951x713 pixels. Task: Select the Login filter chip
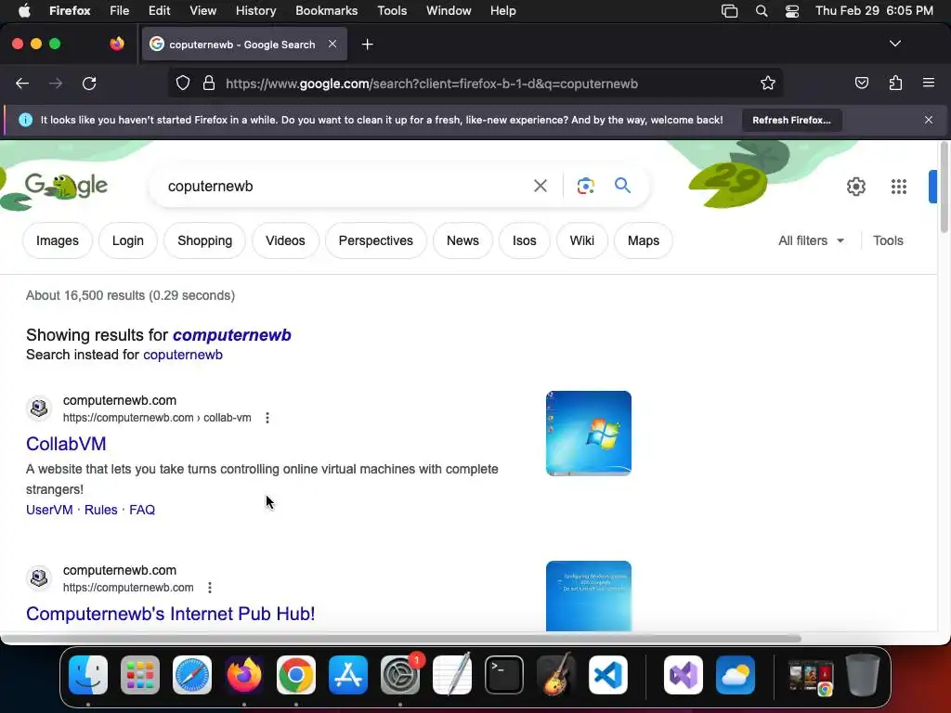128,240
